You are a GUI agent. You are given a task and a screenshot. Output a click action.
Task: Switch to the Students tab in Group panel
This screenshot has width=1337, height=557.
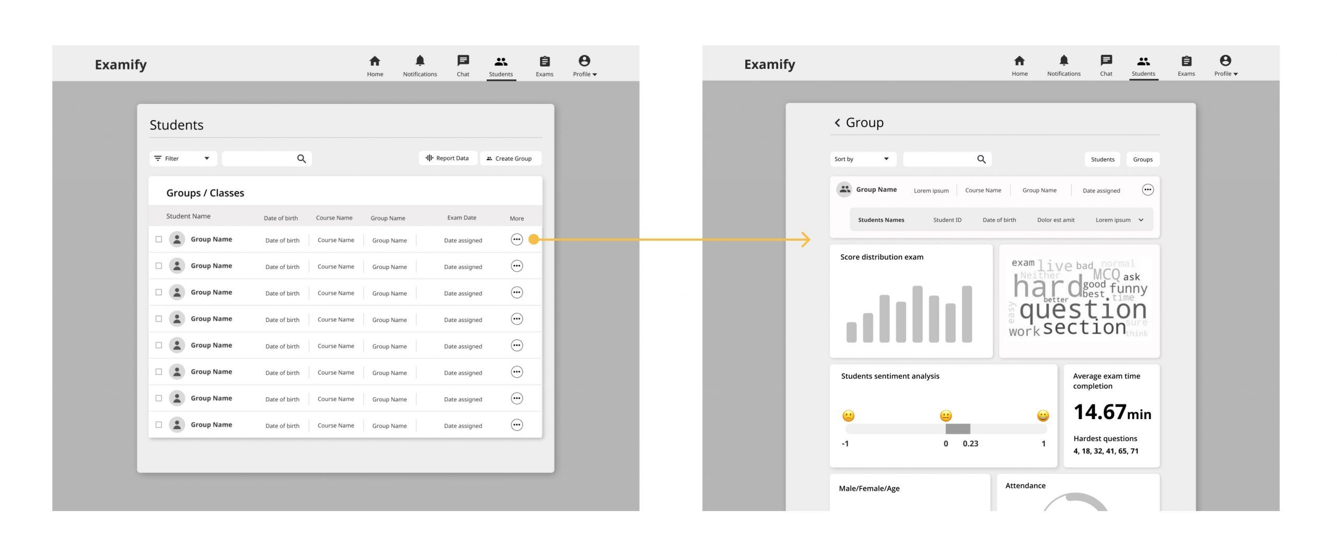(x=1103, y=159)
